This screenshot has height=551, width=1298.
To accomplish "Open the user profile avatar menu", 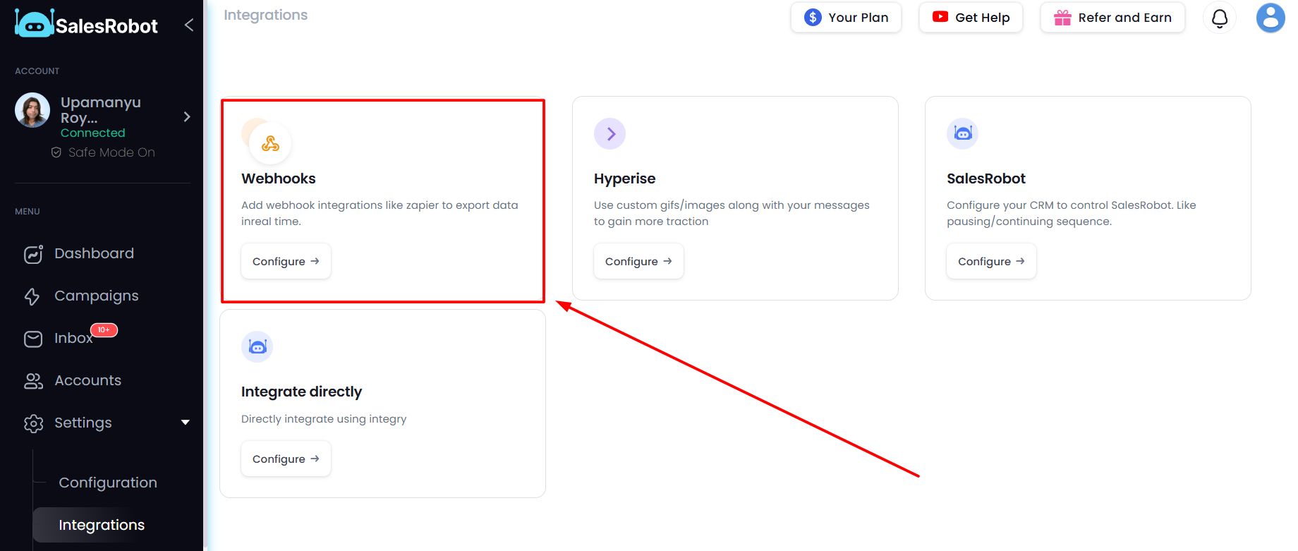I will point(1270,18).
